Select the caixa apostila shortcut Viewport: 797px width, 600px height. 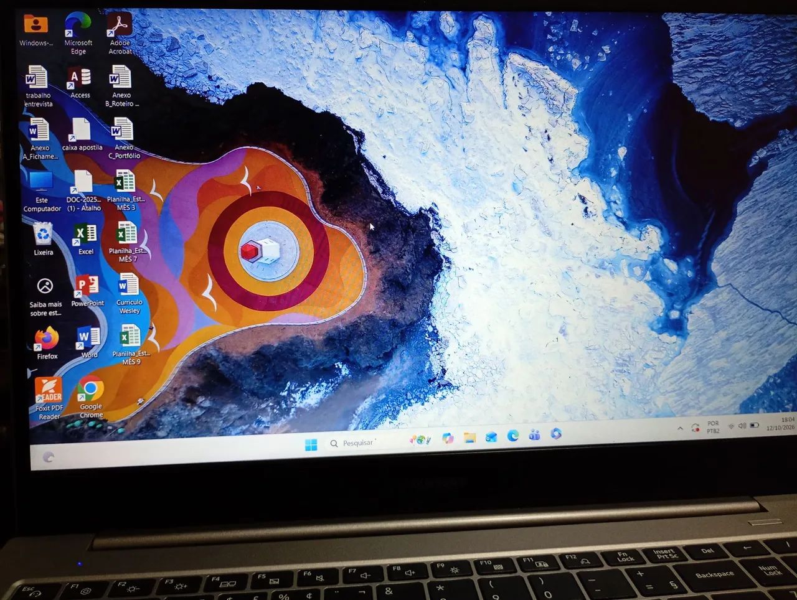coord(82,134)
